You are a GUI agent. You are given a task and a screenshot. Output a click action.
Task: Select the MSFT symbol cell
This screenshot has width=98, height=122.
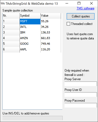(x=30, y=21)
